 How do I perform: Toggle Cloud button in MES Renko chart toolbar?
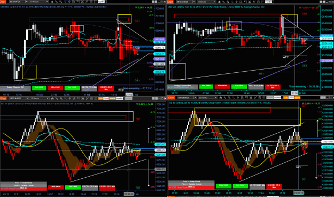click(x=106, y=98)
